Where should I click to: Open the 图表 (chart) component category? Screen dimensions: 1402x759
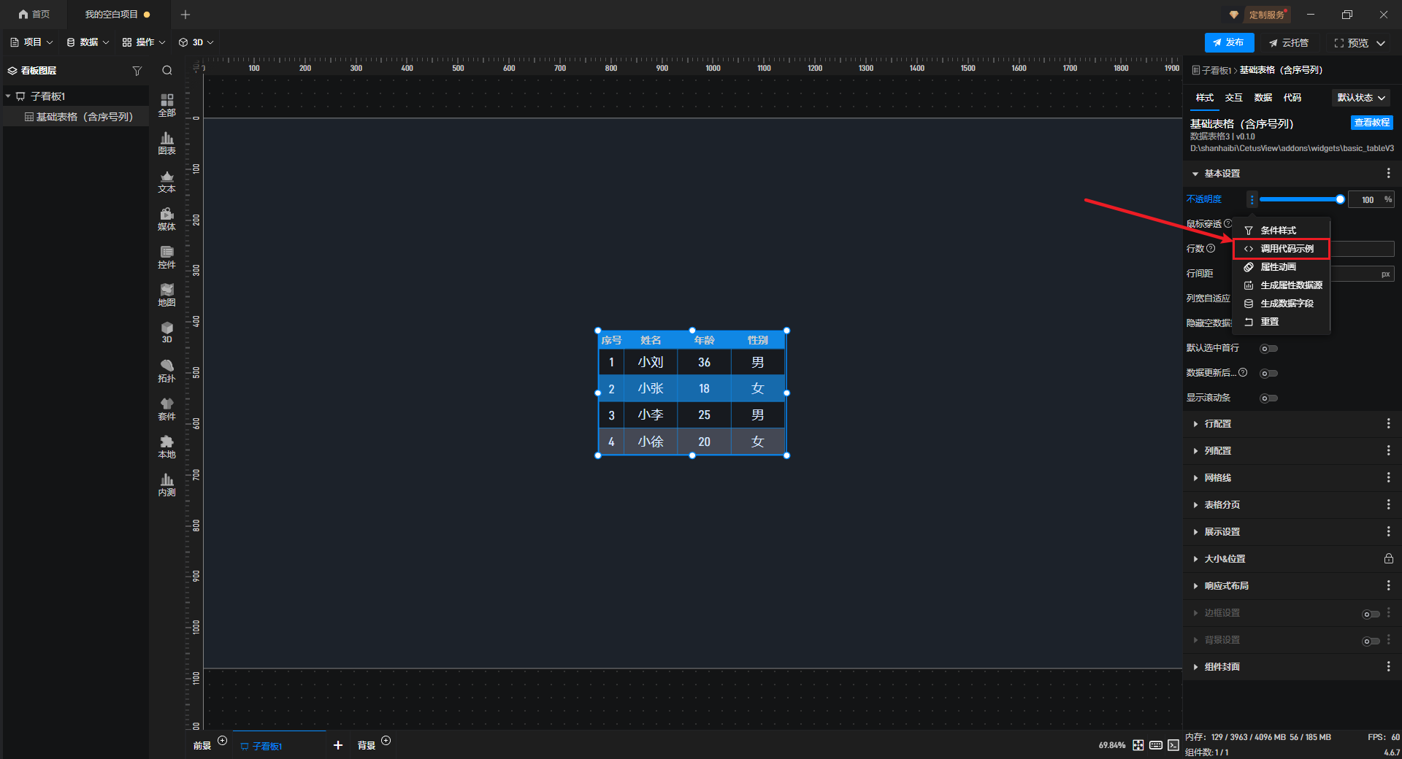(166, 143)
